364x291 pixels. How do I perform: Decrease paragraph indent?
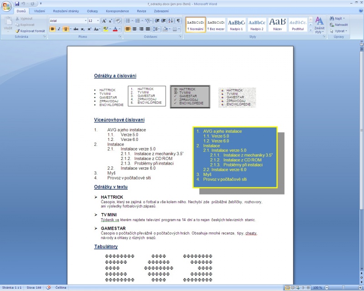(x=157, y=21)
